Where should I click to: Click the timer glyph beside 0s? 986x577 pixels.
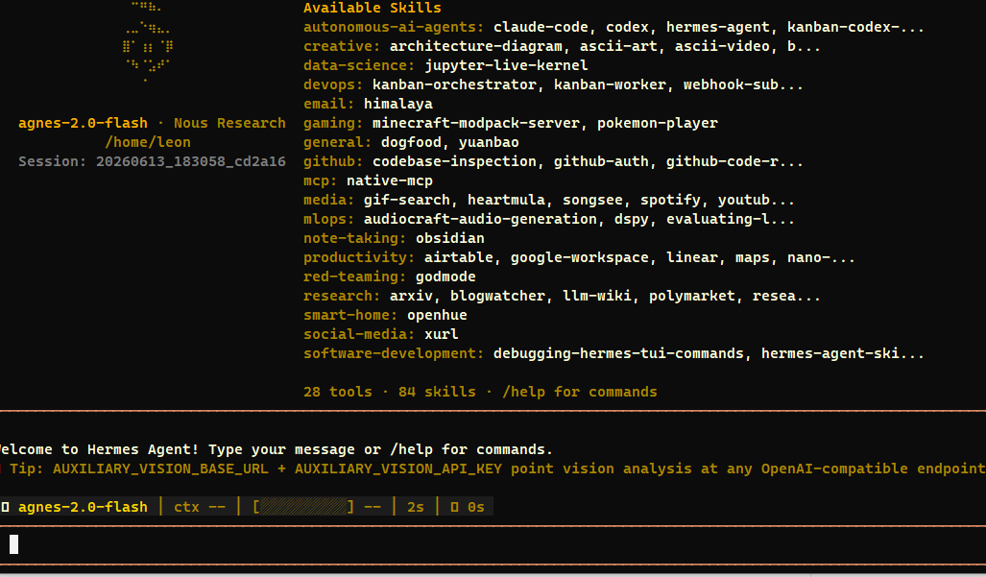pyautogui.click(x=455, y=507)
